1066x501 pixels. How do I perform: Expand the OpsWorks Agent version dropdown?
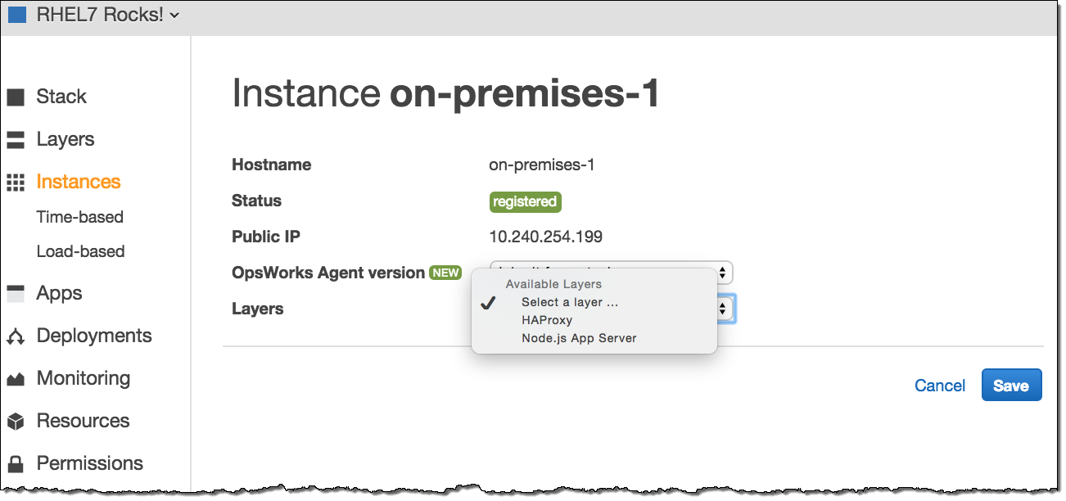(x=722, y=273)
